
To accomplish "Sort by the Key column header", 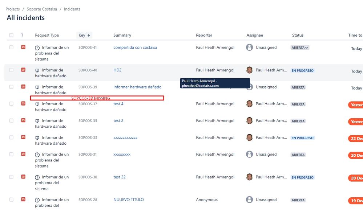I will (x=84, y=35).
